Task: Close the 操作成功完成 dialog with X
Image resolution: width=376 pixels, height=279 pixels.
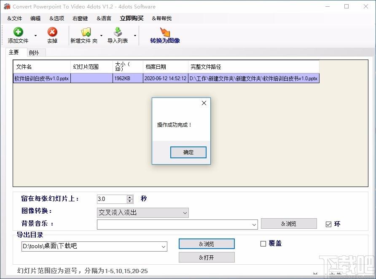Action: pos(204,103)
